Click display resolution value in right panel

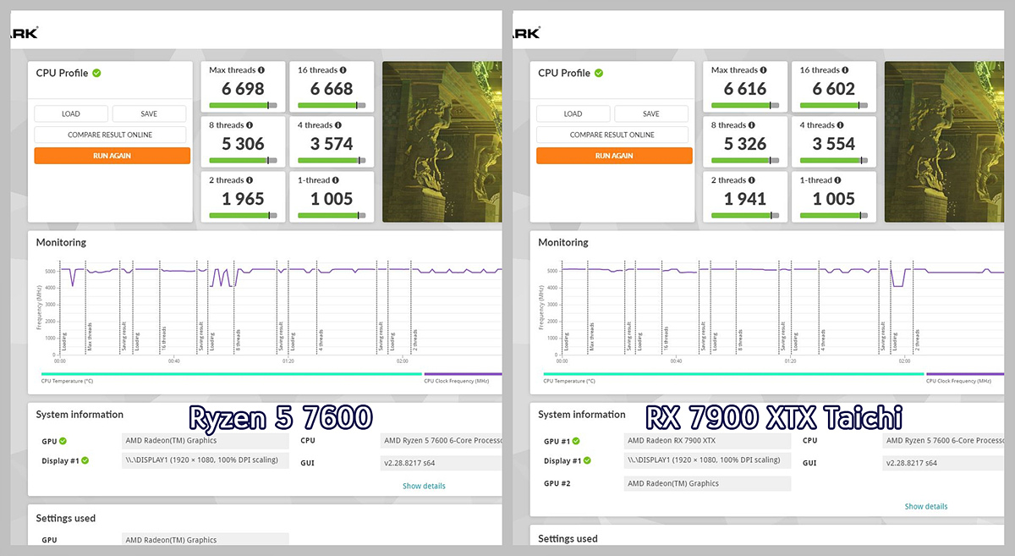707,460
